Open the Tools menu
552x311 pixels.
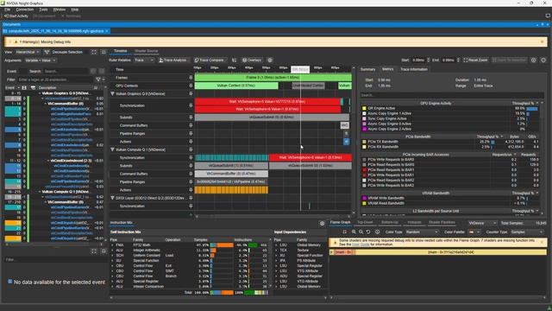point(43,10)
